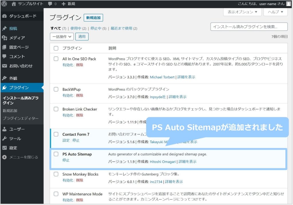Check the Broken Link Checker checkbox
Screen dimensions: 293x205
click(56, 109)
